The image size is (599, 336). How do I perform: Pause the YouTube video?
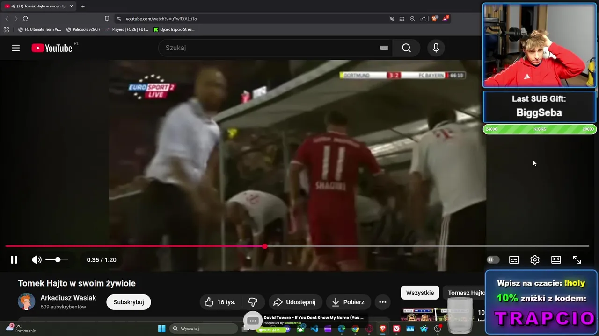tap(14, 260)
